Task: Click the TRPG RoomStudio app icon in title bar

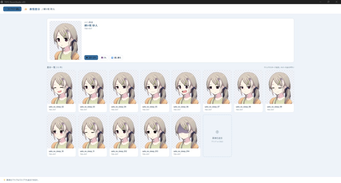Action: pos(2,2)
